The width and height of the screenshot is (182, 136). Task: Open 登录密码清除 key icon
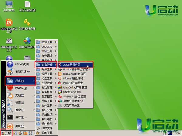(27, 24)
